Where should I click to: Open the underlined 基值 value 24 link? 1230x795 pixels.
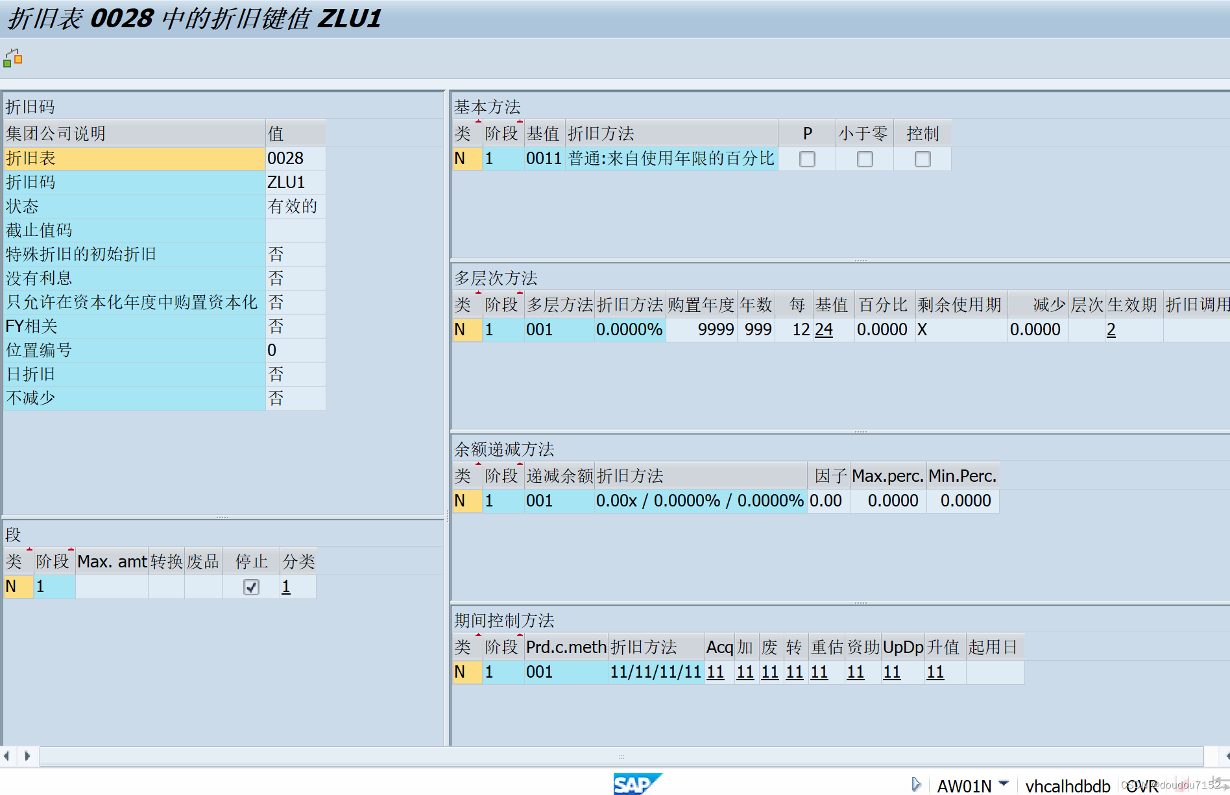824,329
